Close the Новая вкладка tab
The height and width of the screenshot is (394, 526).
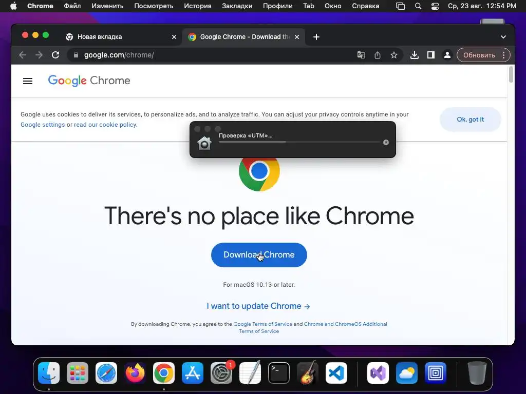pos(174,37)
